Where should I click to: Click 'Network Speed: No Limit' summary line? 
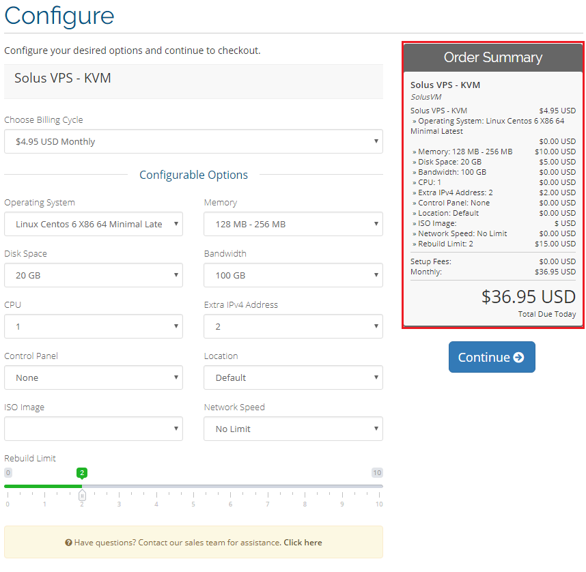click(493, 233)
